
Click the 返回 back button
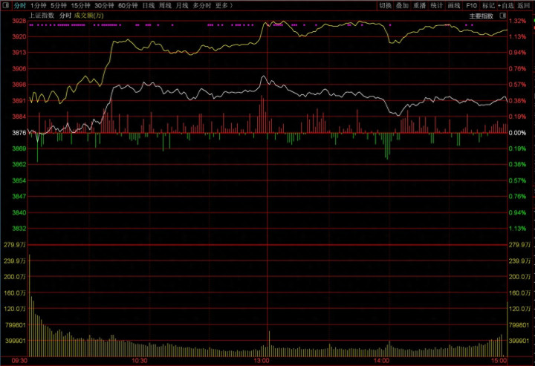(523, 5)
